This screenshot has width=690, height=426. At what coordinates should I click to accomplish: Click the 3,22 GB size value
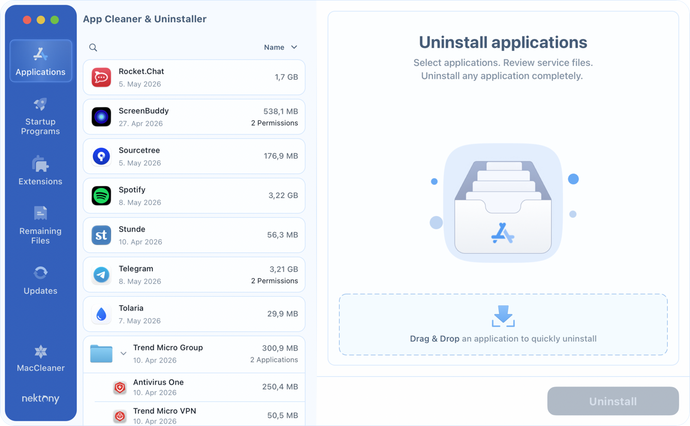click(283, 195)
